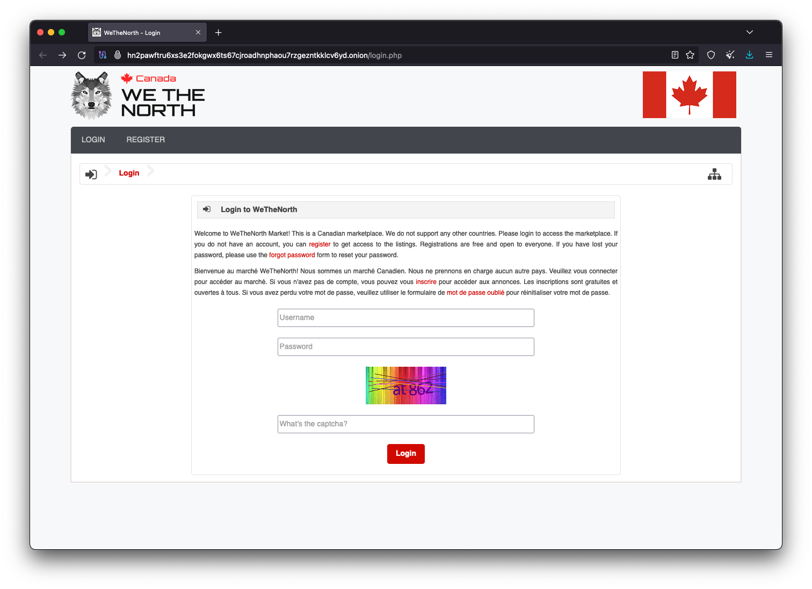This screenshot has width=812, height=589.
Task: Open the security level shield icon
Action: click(x=711, y=55)
